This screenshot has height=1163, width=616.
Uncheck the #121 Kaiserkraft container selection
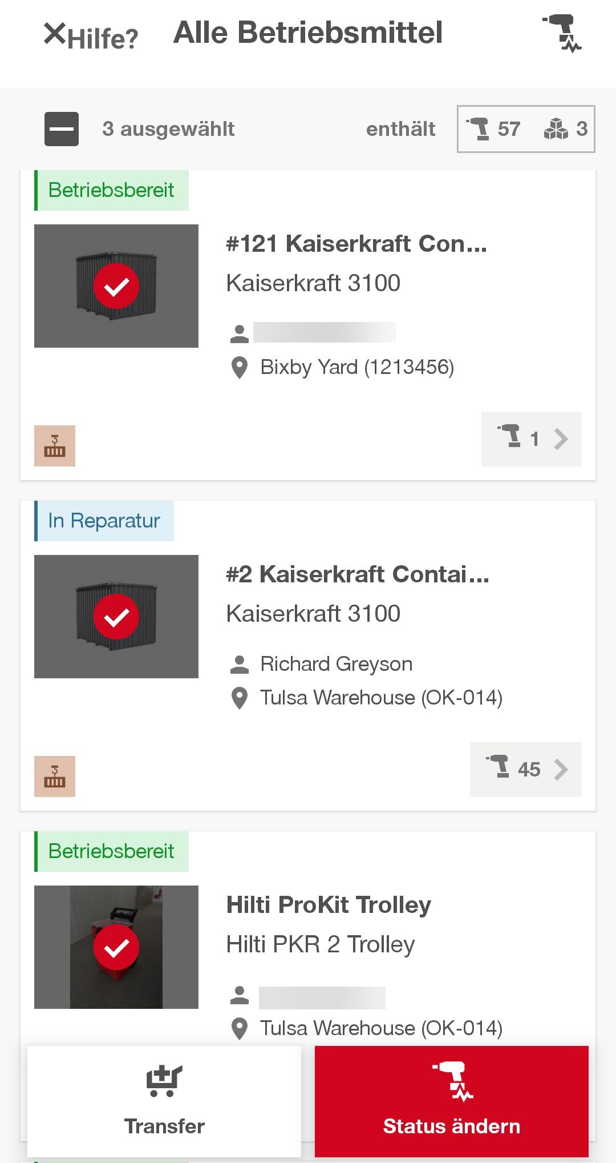tap(116, 286)
